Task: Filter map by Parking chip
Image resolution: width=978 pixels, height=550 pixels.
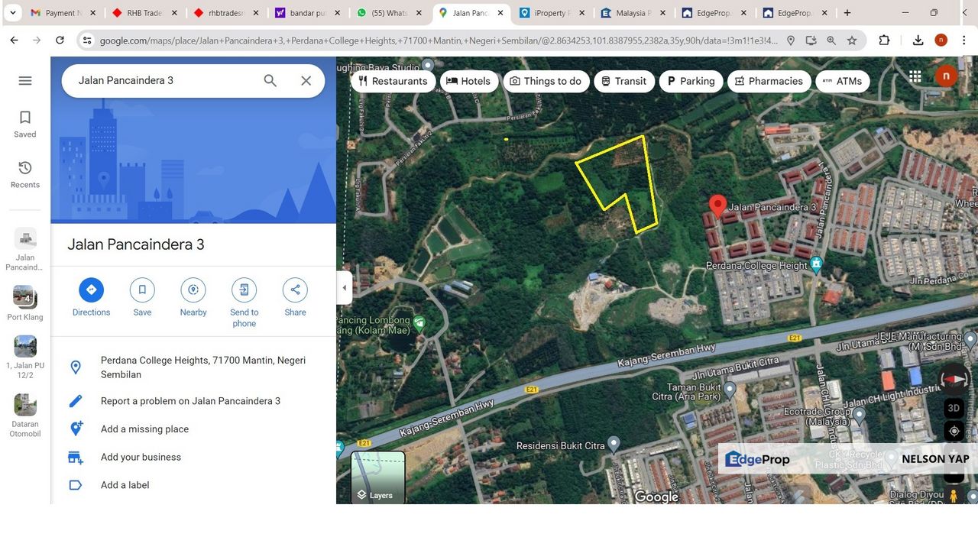Action: [x=691, y=81]
